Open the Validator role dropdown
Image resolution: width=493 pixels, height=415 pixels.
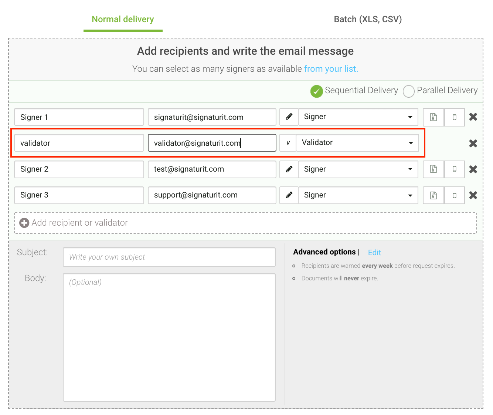tap(357, 143)
